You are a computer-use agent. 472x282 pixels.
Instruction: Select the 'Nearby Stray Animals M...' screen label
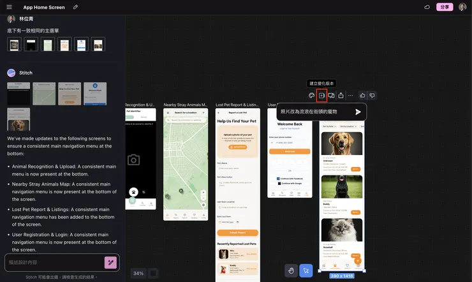click(186, 105)
